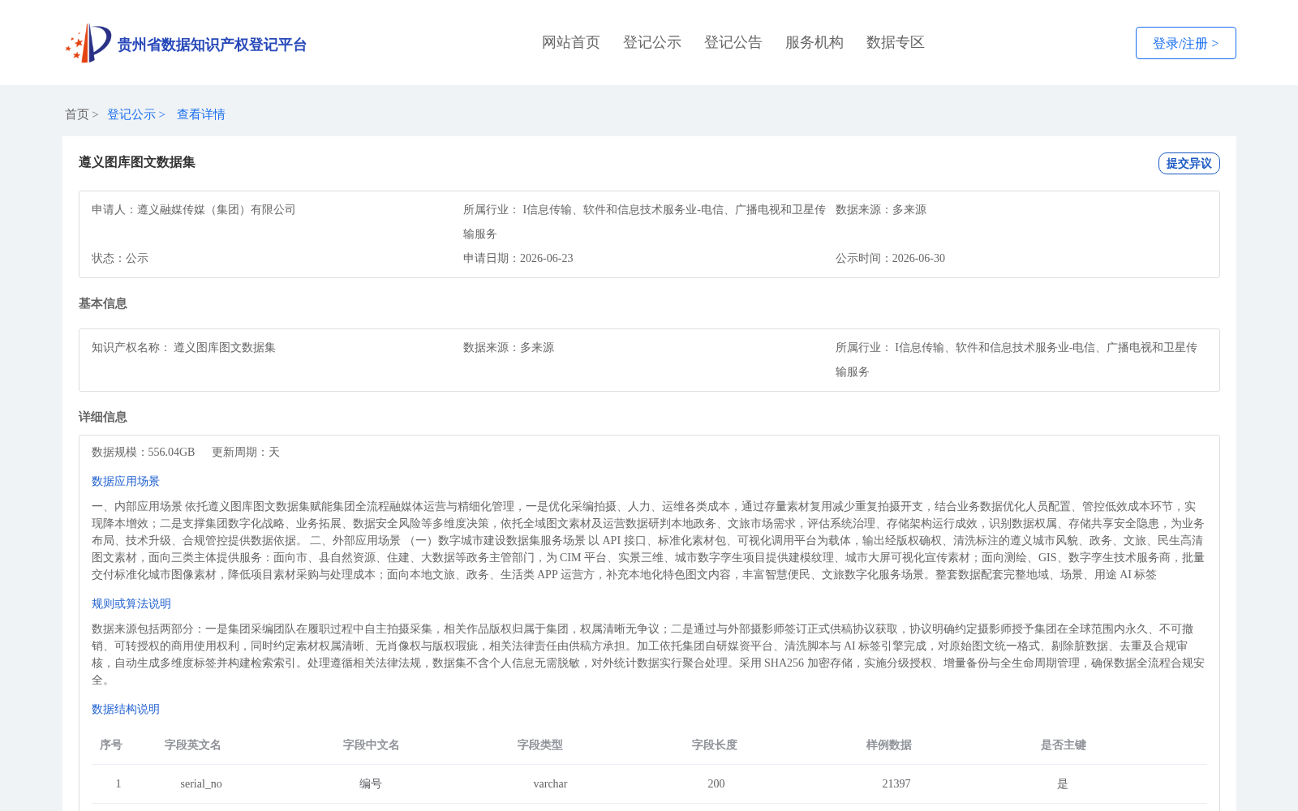Click the 数据结构说明 subheading
Image resolution: width=1298 pixels, height=811 pixels.
pyautogui.click(x=126, y=709)
